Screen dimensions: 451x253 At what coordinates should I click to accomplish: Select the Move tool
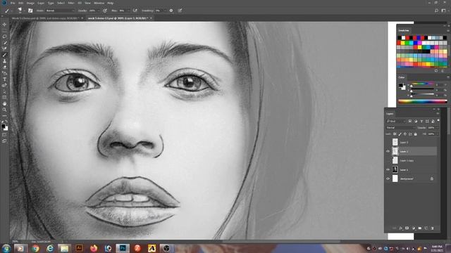(4, 25)
